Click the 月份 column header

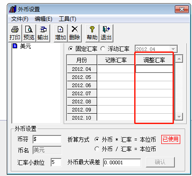point(82,60)
